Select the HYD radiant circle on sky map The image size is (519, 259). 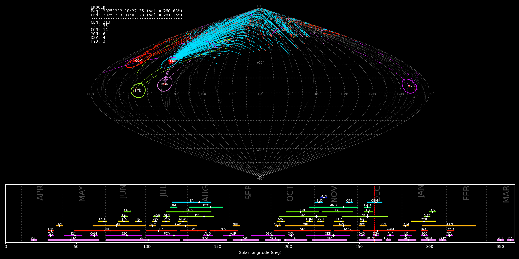pyautogui.click(x=138, y=91)
